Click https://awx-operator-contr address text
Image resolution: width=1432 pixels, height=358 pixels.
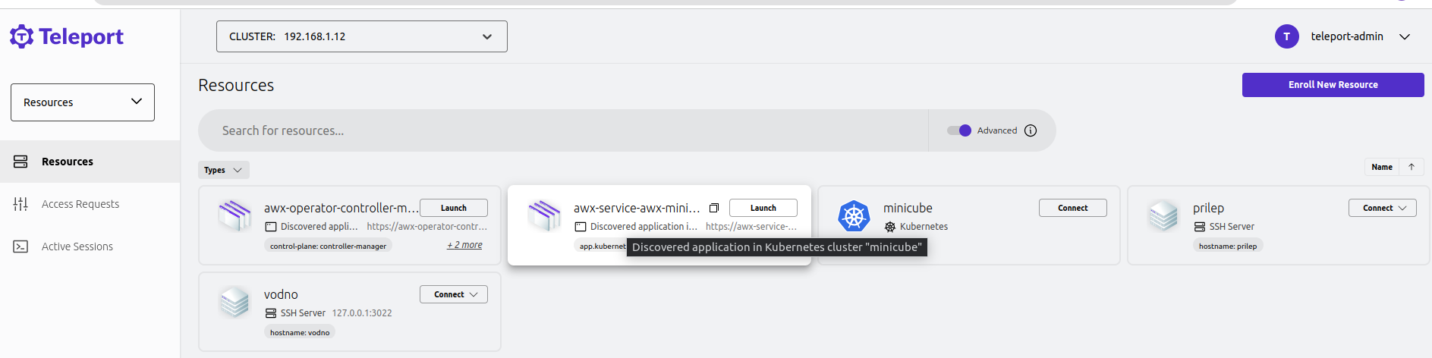(427, 227)
